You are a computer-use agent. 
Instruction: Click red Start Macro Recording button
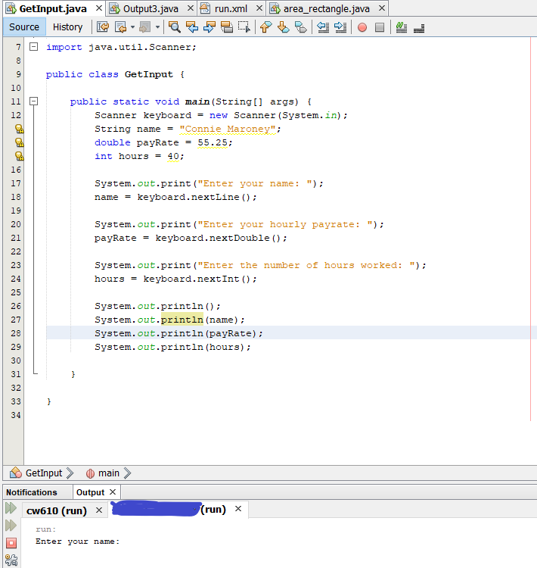[362, 27]
